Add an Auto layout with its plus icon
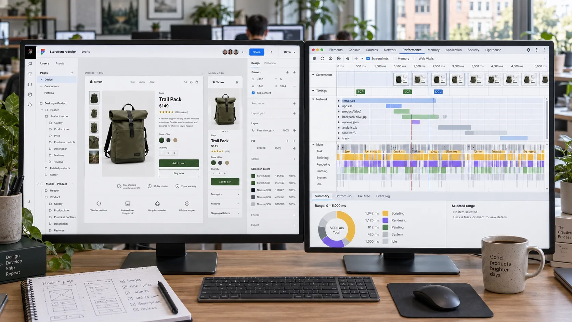This screenshot has width=572, height=322. (294, 103)
